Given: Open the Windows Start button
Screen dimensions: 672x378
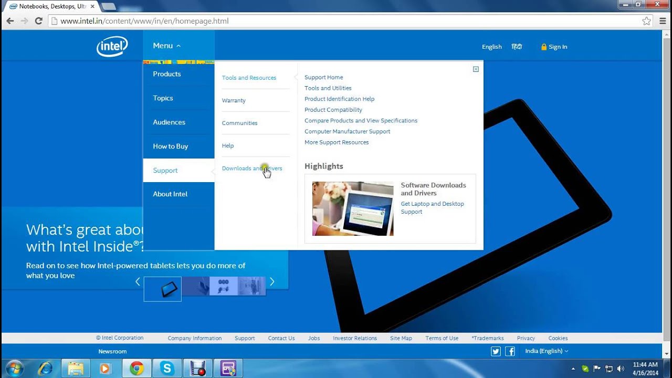Looking at the screenshot, I should 14,369.
